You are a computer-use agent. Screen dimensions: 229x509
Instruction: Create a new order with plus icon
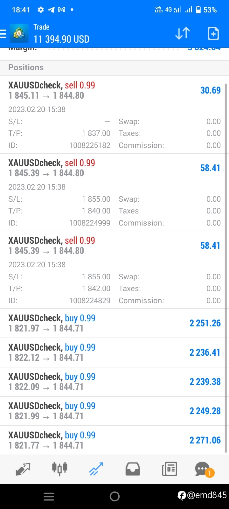213,33
